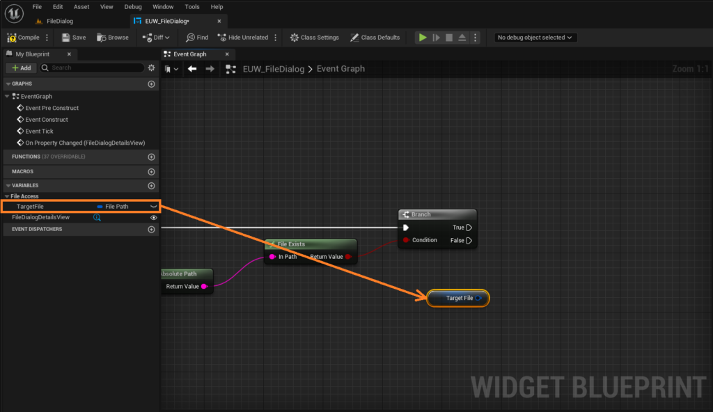Focus the My Blueprint search field

(x=93, y=68)
